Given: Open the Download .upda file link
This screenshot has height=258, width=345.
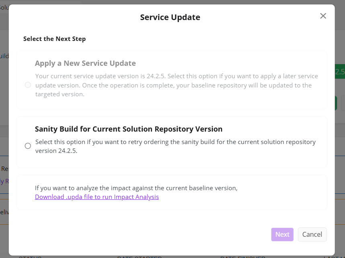Looking at the screenshot, I should 97,197.
